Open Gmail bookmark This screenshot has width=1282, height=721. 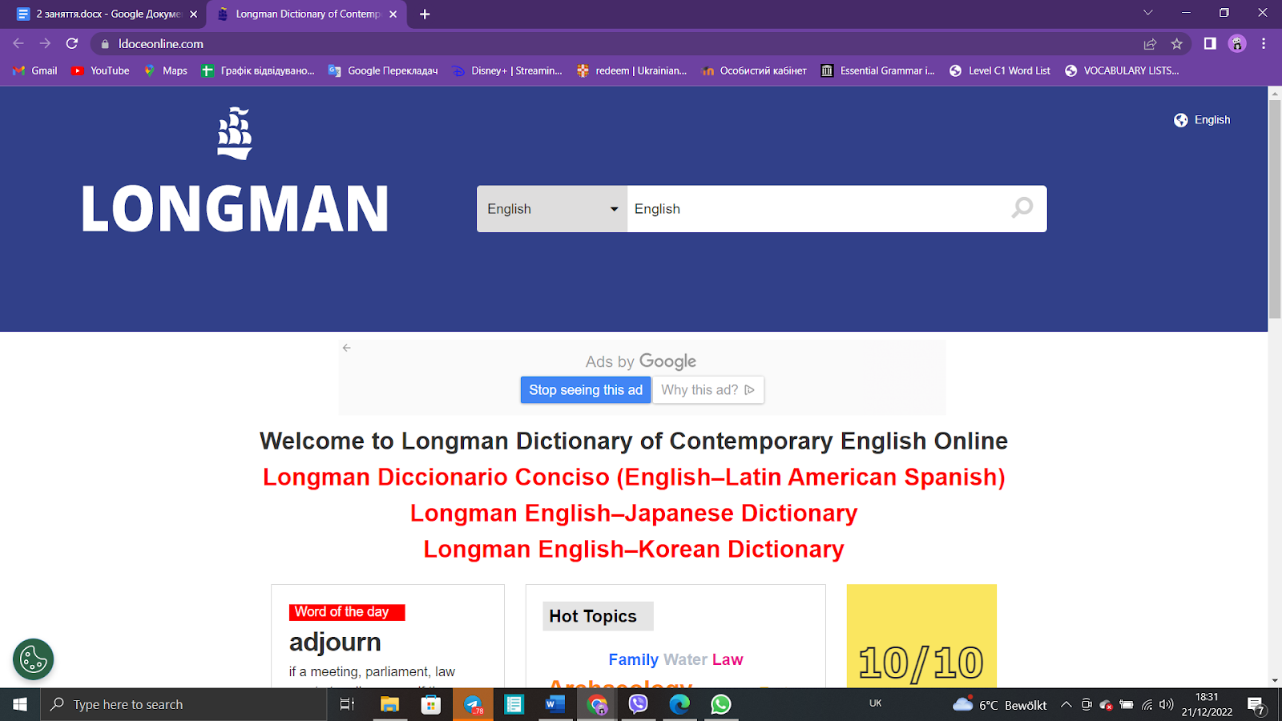click(35, 70)
